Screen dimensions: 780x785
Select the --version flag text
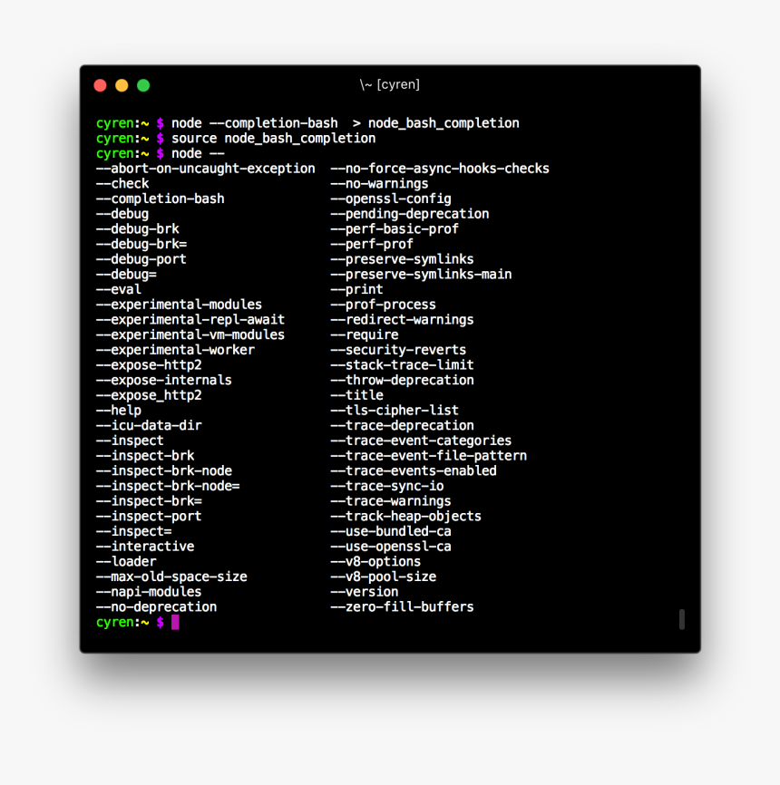(365, 591)
